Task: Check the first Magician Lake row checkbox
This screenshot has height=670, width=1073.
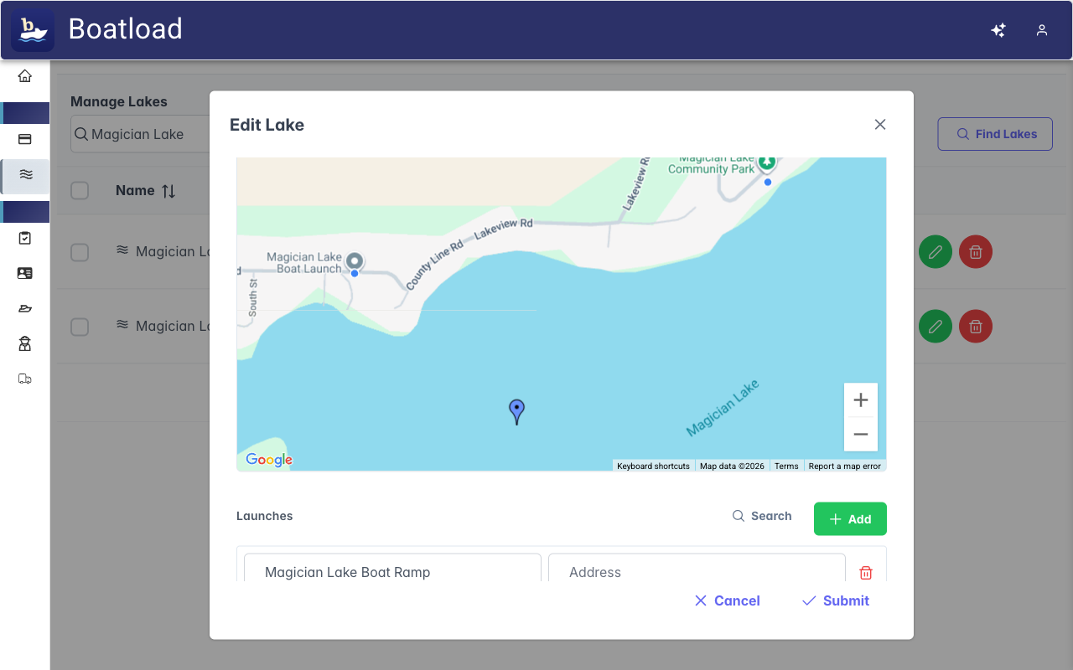Action: [x=80, y=252]
